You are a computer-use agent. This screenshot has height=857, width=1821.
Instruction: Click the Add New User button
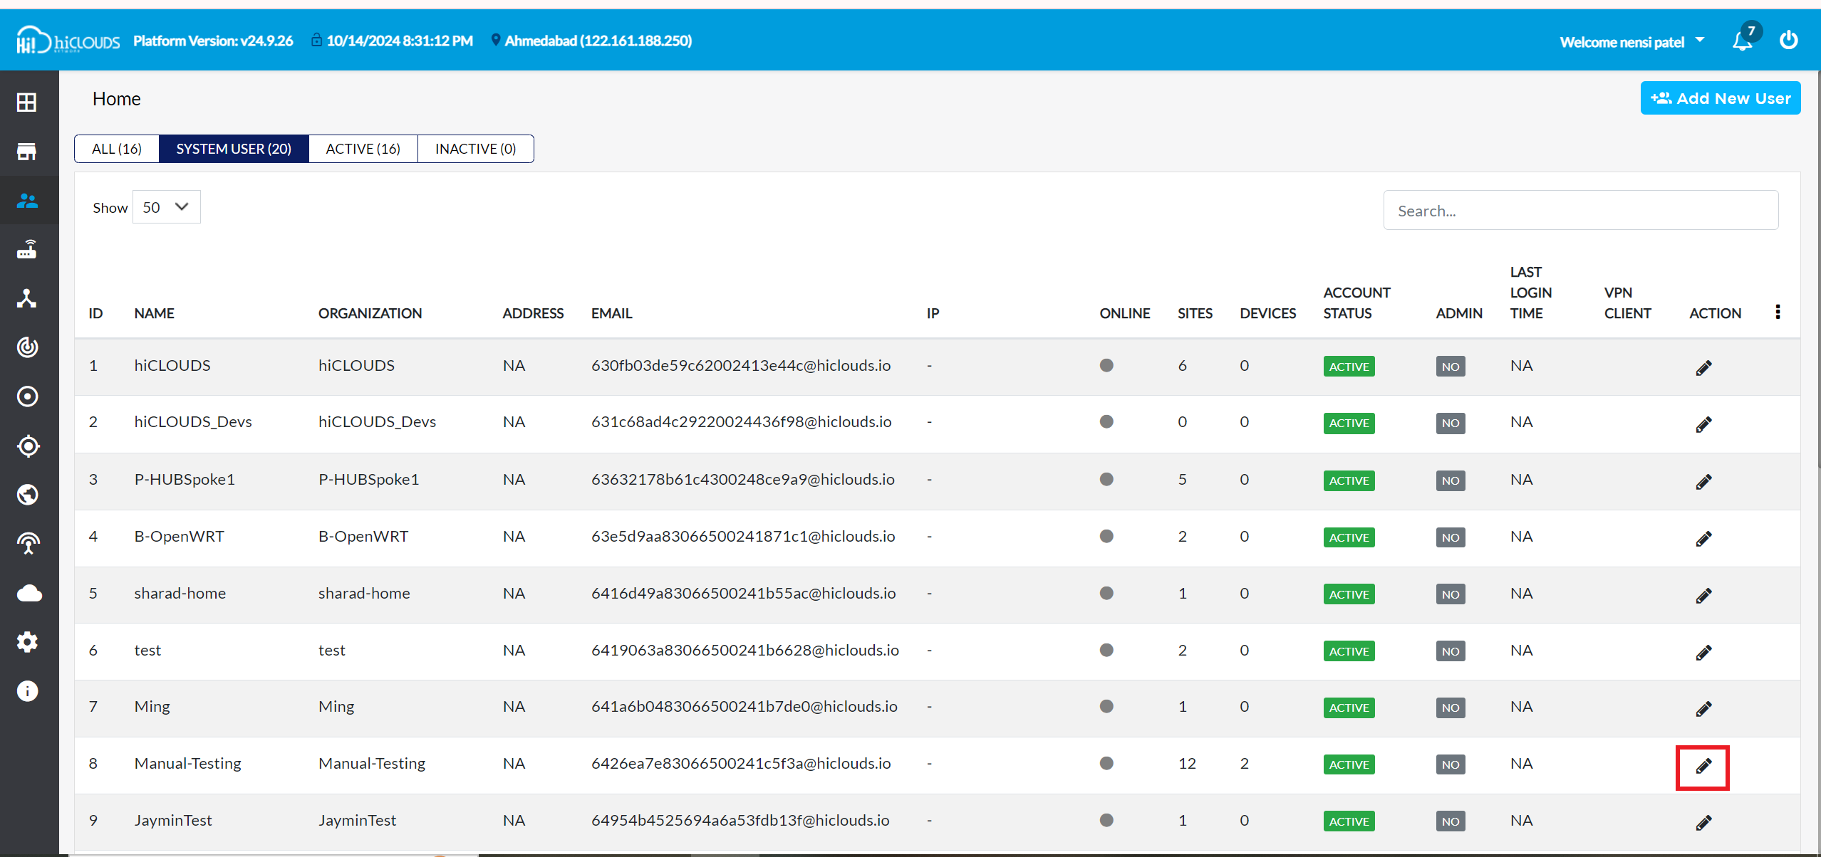click(x=1721, y=98)
